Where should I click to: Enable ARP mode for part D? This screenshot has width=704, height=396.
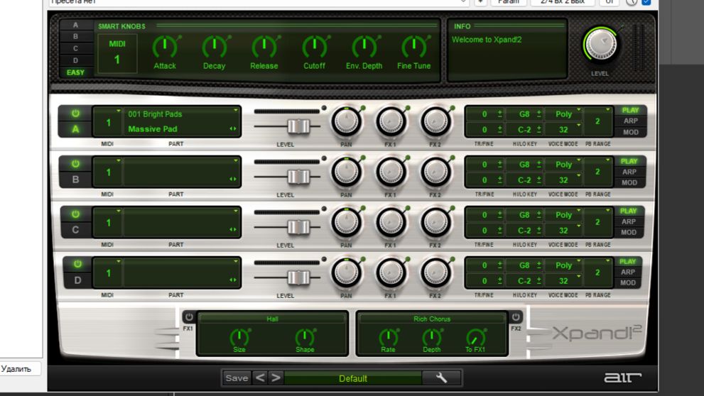(627, 273)
